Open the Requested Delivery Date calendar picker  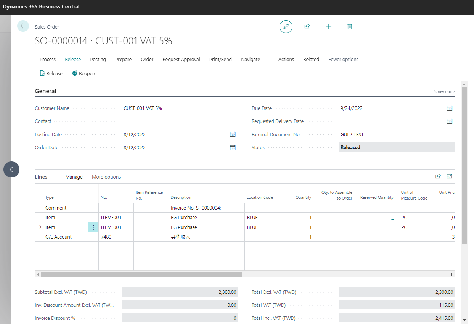tap(450, 121)
